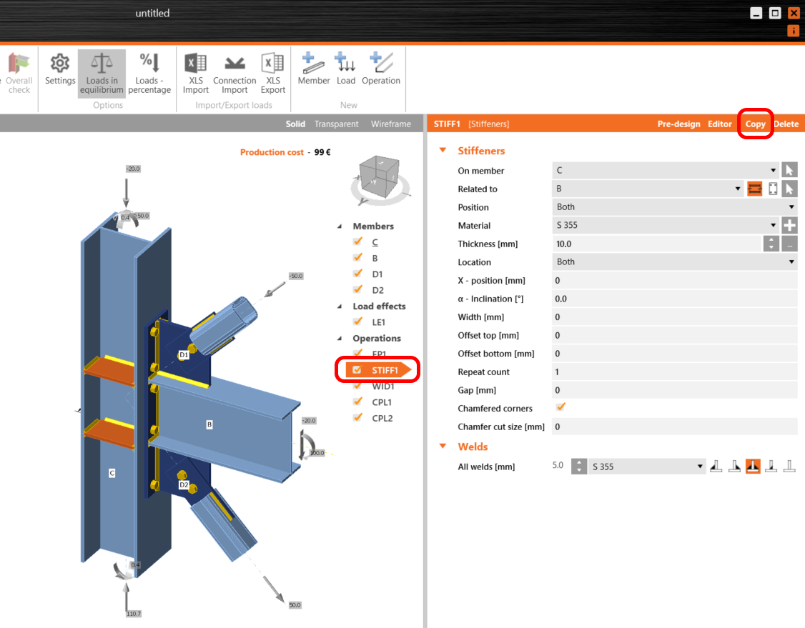Add a new Member
Image resolution: width=805 pixels, height=628 pixels.
coord(313,72)
